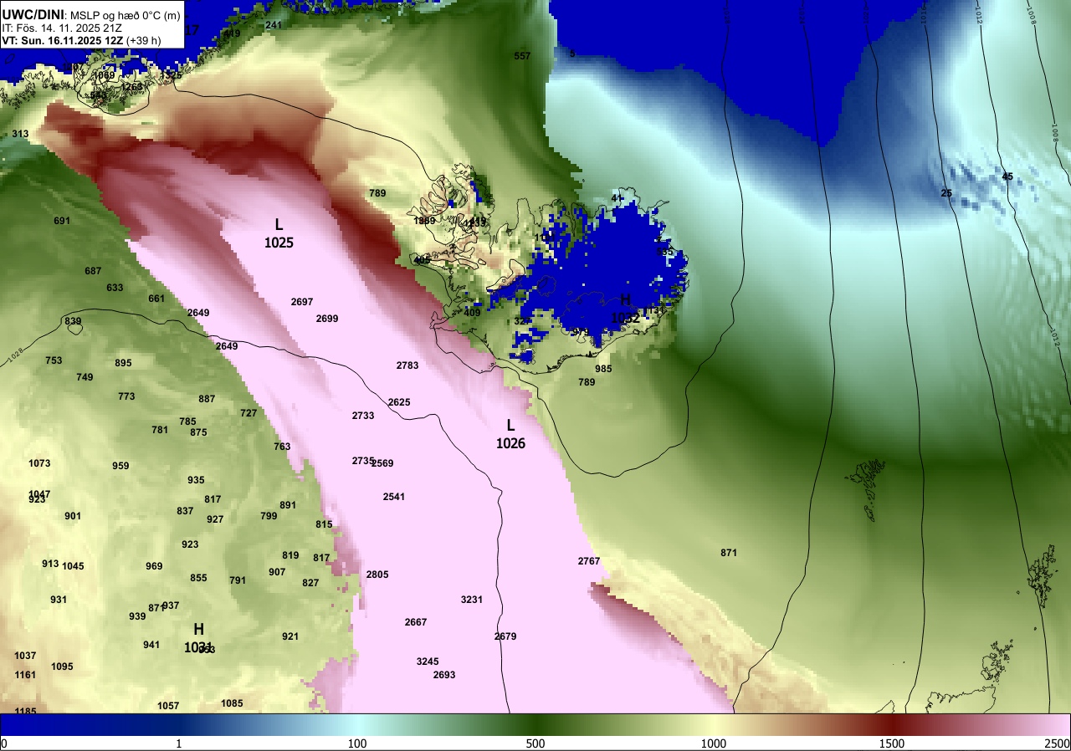Click the value 887

click(x=207, y=399)
